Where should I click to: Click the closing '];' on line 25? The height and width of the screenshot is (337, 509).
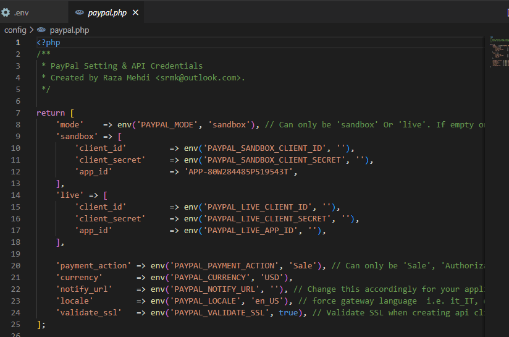[41, 325]
